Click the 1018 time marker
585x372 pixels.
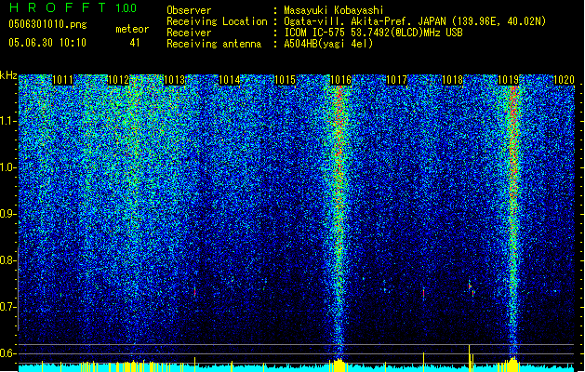pos(452,80)
